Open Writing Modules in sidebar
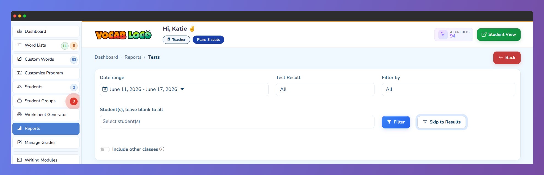 (46, 160)
